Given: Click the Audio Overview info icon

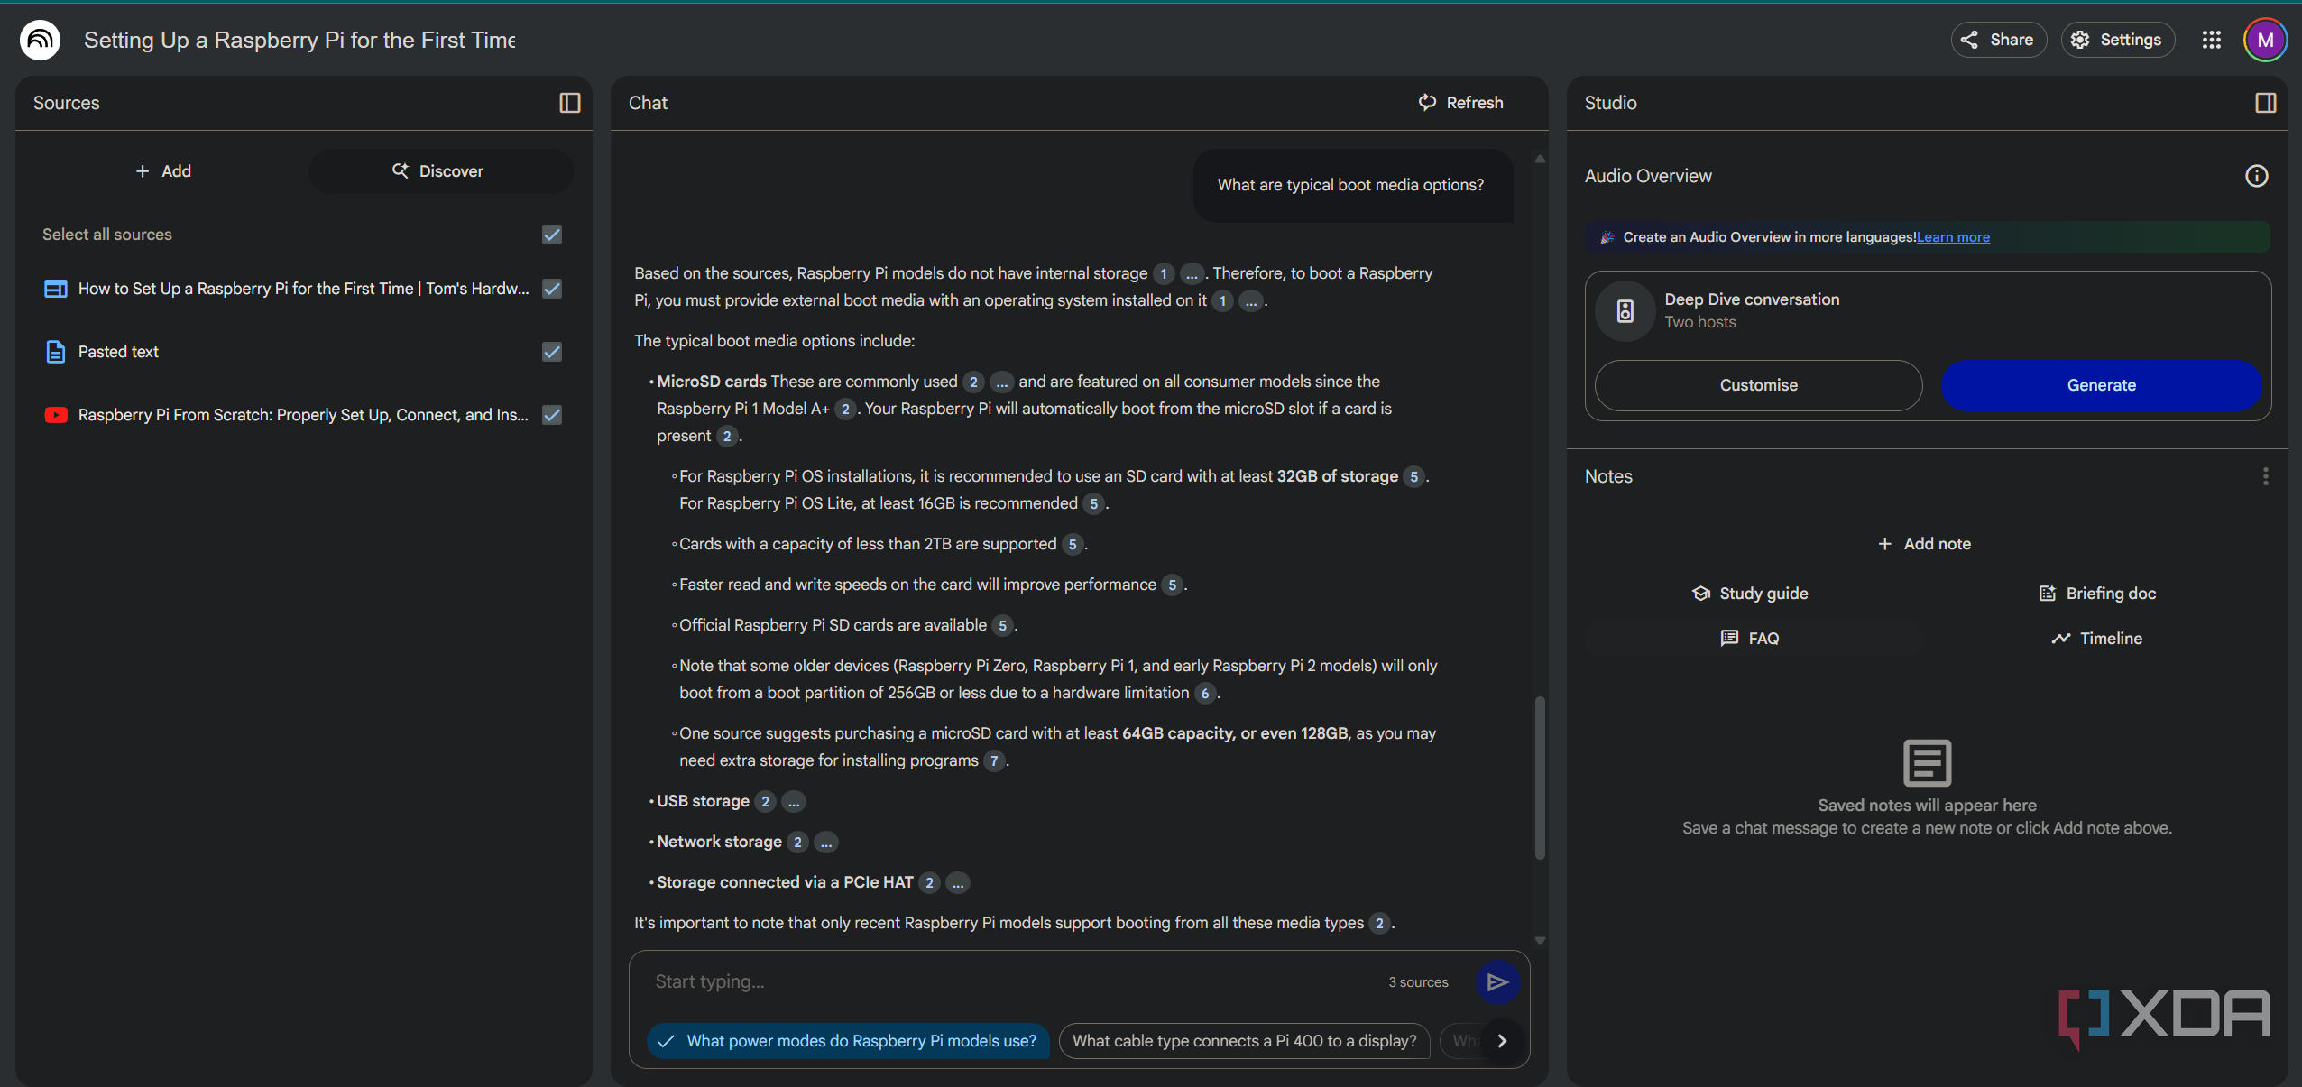Looking at the screenshot, I should pos(2257,176).
